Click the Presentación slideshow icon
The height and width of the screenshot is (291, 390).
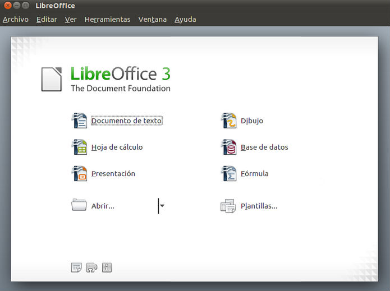click(x=79, y=174)
